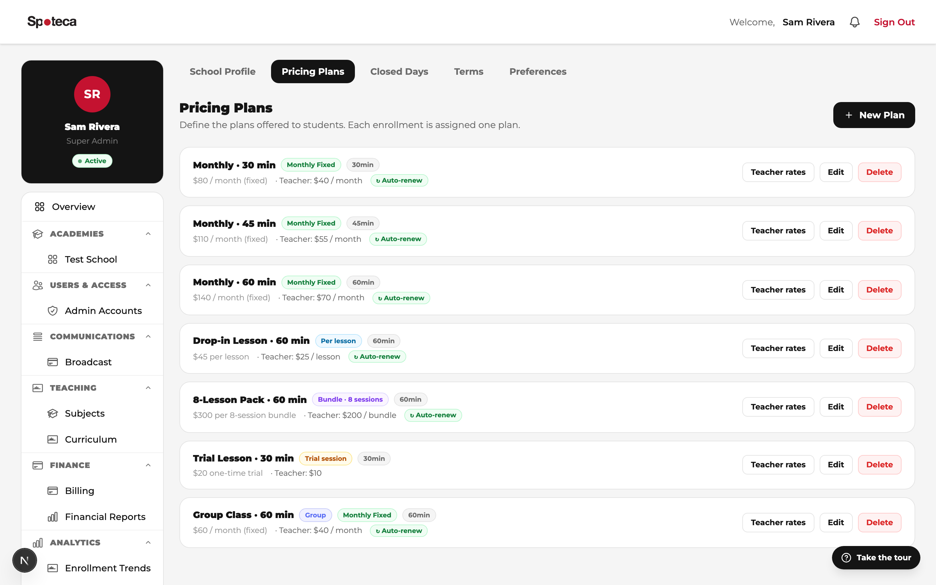936x585 pixels.
Task: Click the Subjects graduation cap icon
Action: (53, 414)
